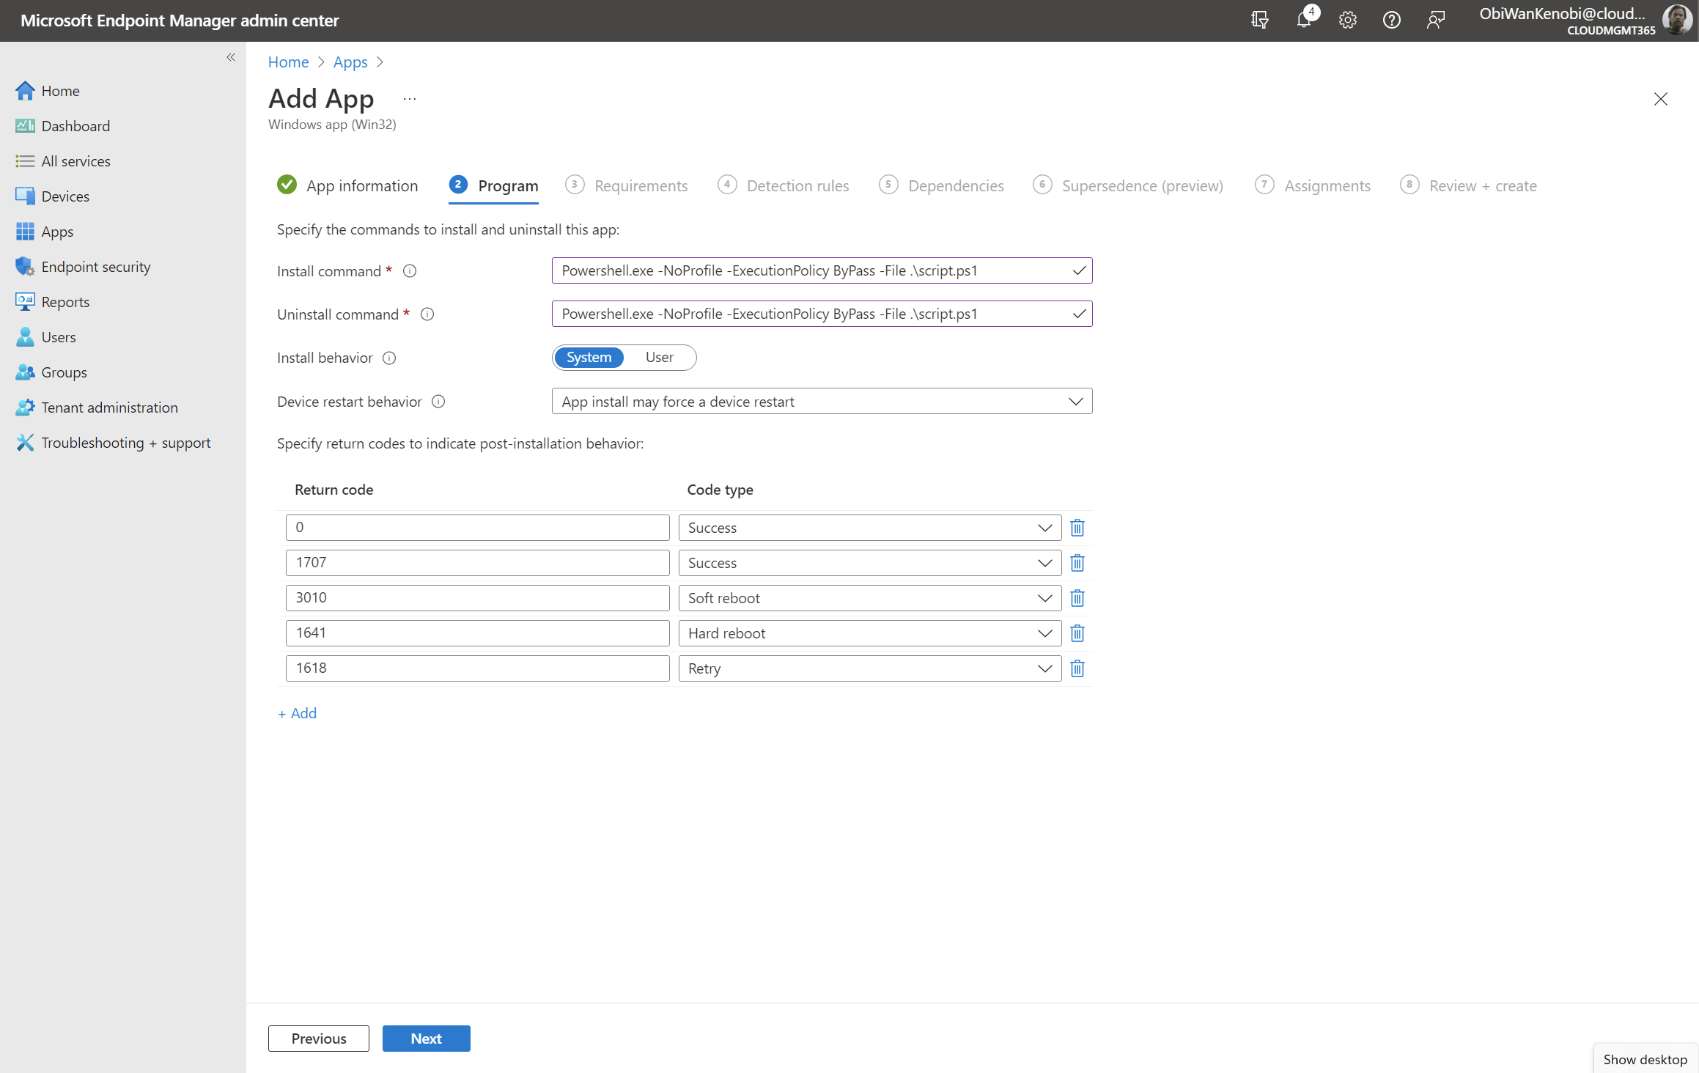1699x1073 pixels.
Task: Open Soft reboot code type dropdown
Action: pyautogui.click(x=869, y=598)
